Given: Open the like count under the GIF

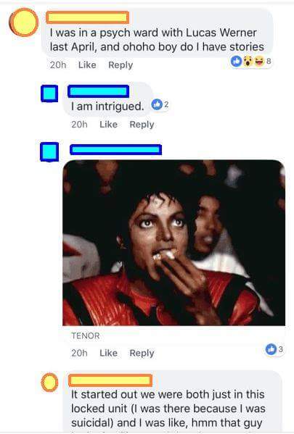Looking at the screenshot, I should (274, 349).
